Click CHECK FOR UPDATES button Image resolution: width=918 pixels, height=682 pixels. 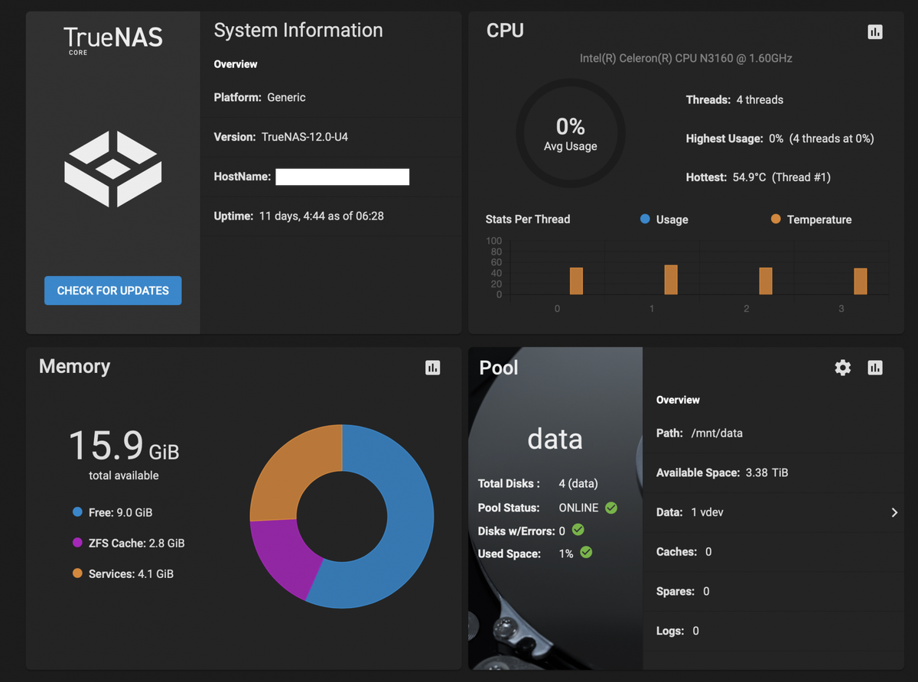113,291
